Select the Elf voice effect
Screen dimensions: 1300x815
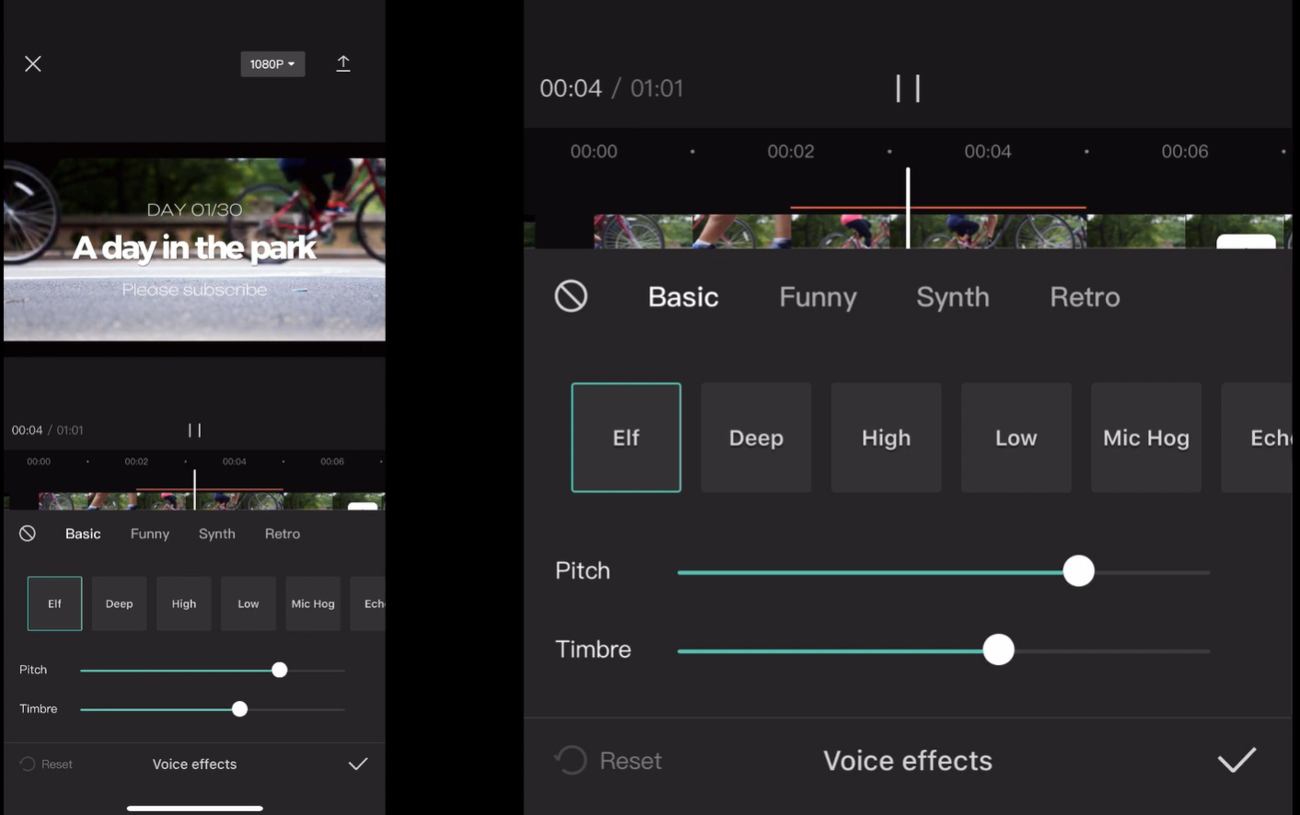[x=626, y=437]
